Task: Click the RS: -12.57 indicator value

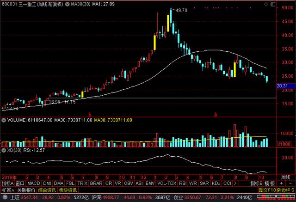Action: click(x=34, y=150)
